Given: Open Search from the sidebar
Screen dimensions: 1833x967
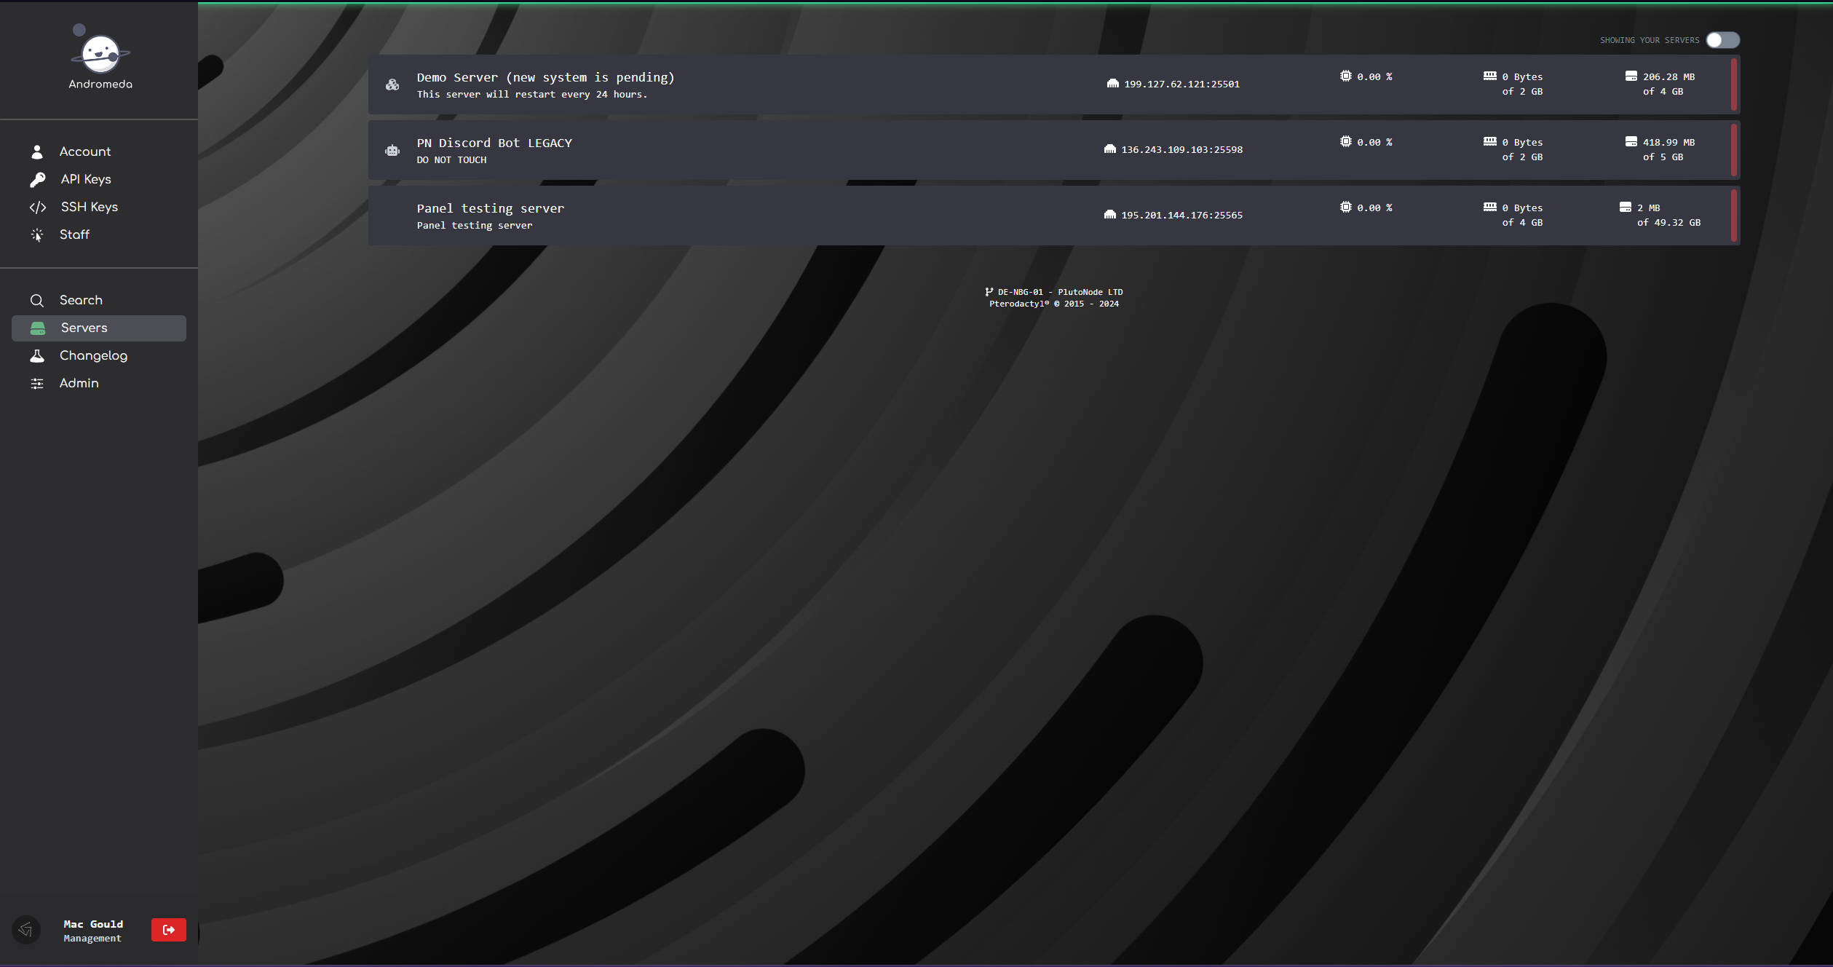Looking at the screenshot, I should coord(99,300).
